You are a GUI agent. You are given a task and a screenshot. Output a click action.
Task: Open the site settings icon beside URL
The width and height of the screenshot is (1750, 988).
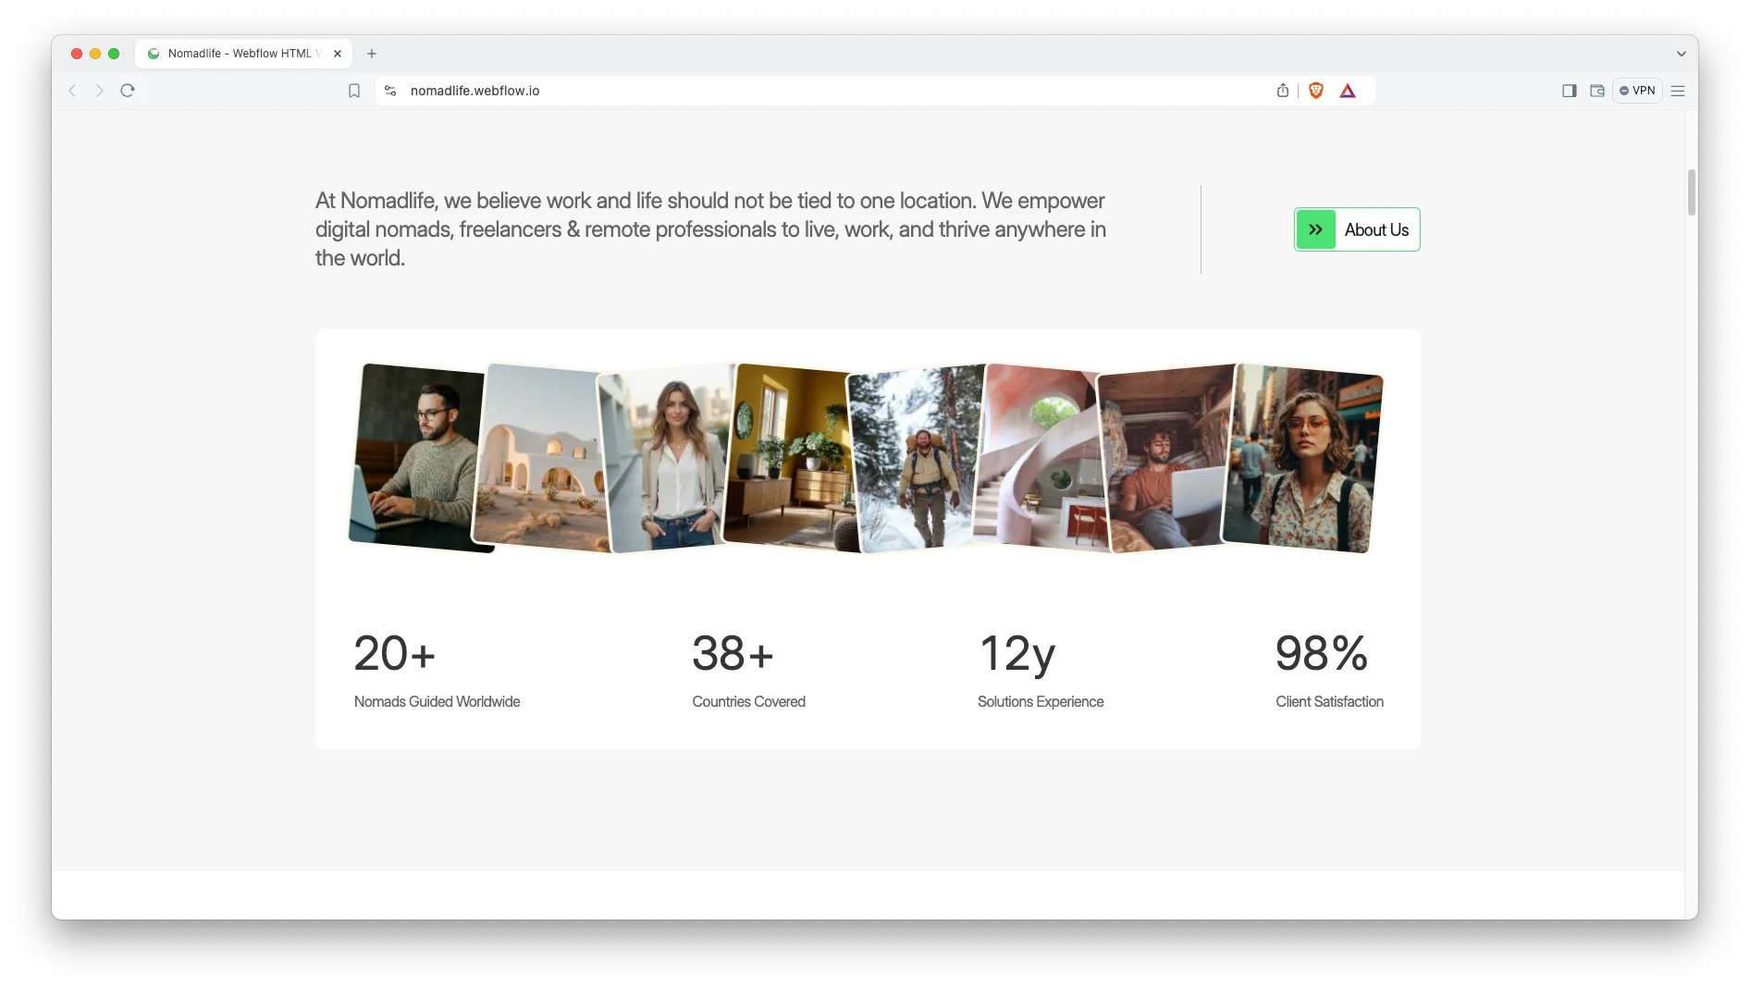point(390,91)
